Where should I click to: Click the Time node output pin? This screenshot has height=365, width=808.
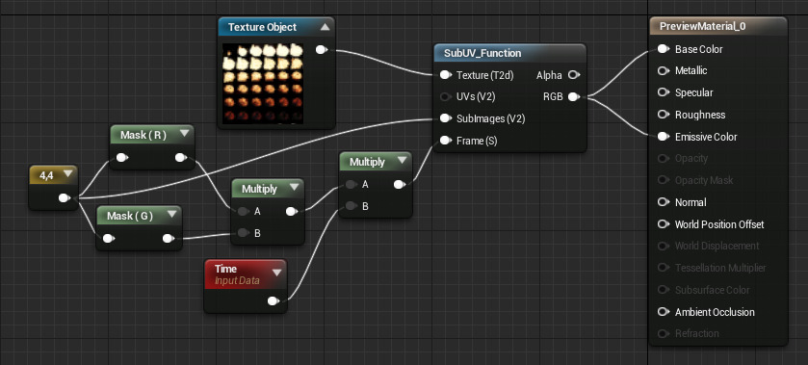[x=274, y=301]
